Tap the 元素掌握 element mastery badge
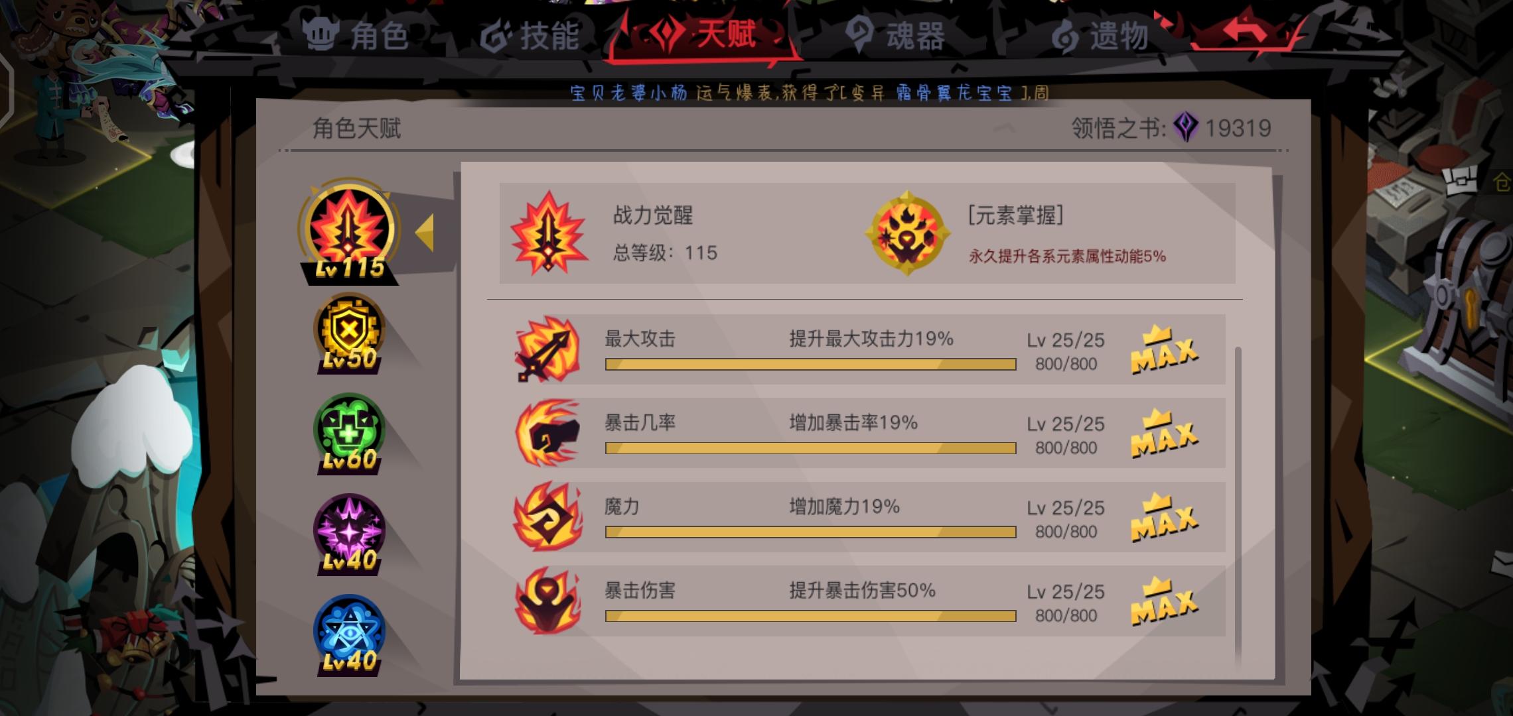The image size is (1513, 716). (x=907, y=234)
